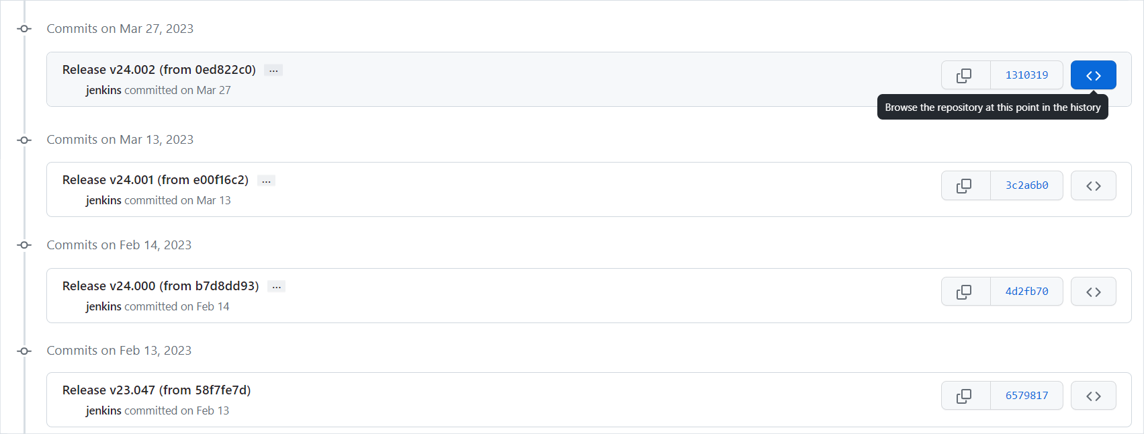Copy full SHA for commit 4d2fb70
Viewport: 1144px width, 434px height.
click(965, 292)
